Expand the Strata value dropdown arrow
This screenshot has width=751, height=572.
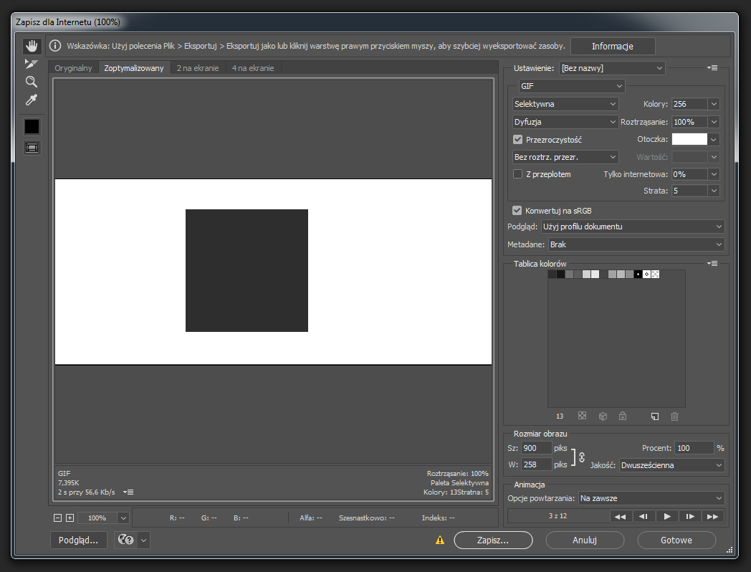(x=714, y=191)
